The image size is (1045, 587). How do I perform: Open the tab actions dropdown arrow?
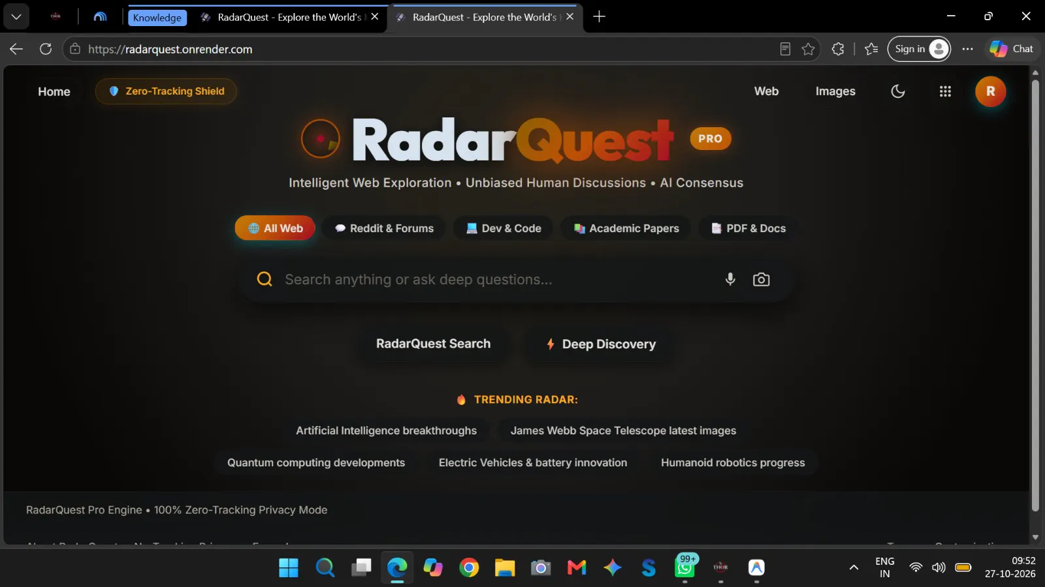point(16,17)
